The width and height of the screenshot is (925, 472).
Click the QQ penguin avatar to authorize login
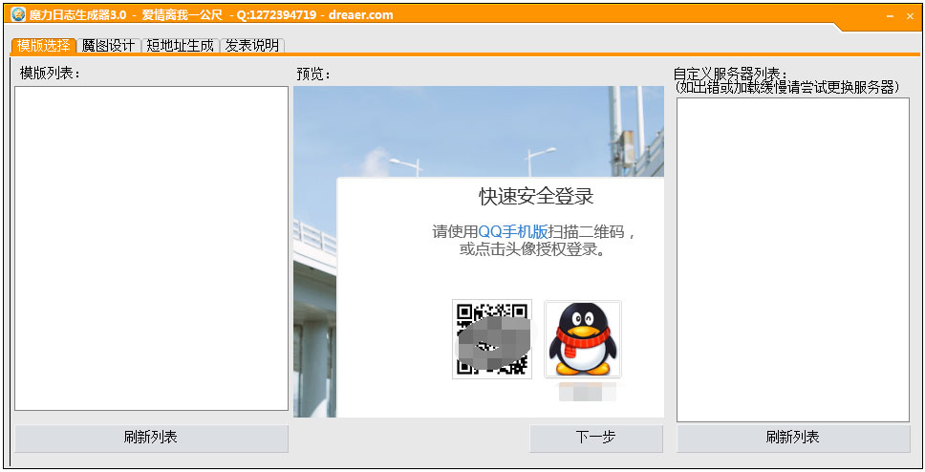click(583, 339)
